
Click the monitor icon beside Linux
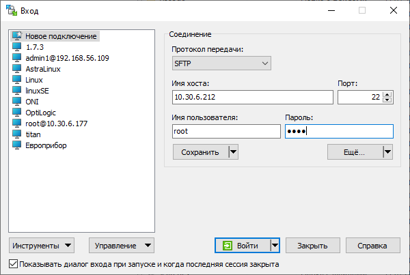[16, 80]
